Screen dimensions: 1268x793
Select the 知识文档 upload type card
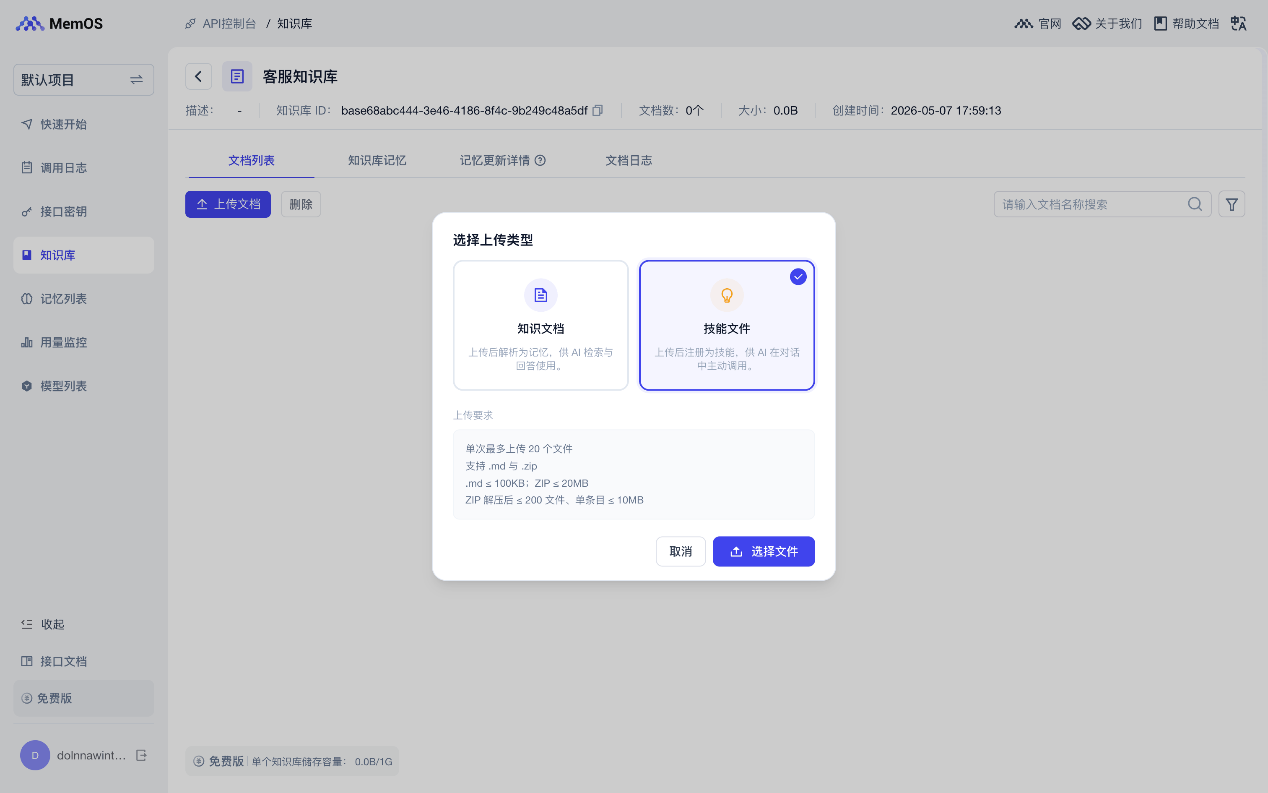(x=541, y=325)
